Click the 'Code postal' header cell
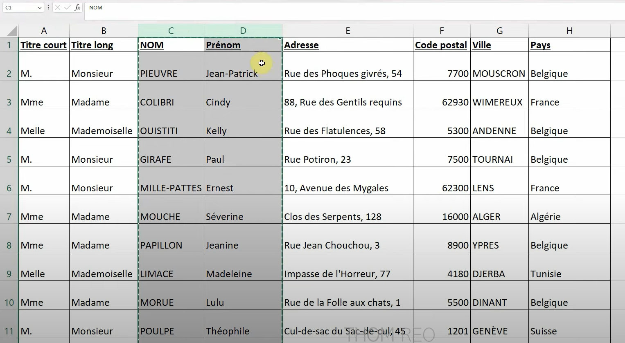 [442, 45]
